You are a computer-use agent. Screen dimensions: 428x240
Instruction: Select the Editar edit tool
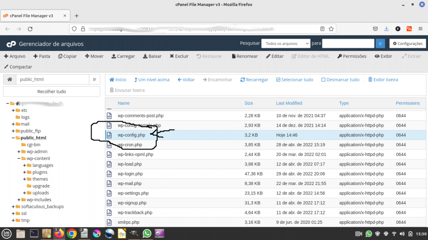pos(274,56)
